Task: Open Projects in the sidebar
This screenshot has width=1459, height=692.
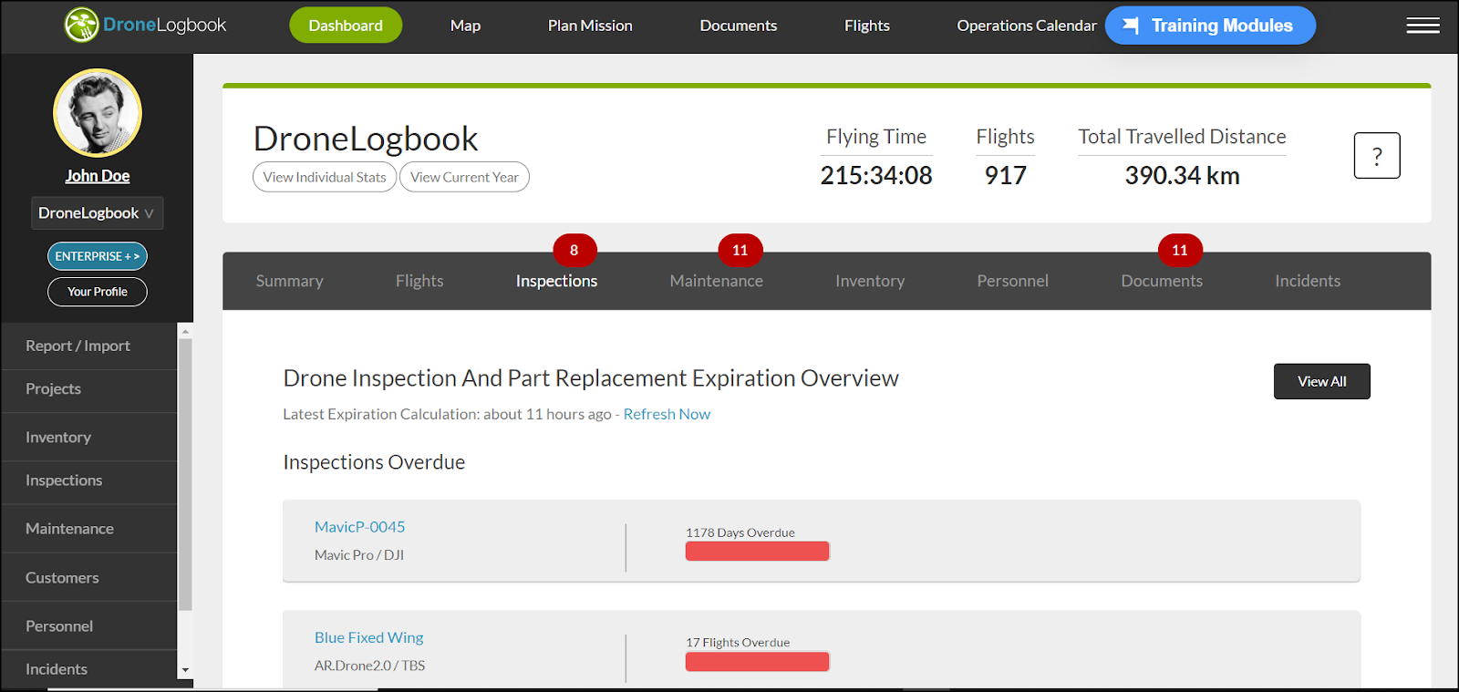Action: 89,389
